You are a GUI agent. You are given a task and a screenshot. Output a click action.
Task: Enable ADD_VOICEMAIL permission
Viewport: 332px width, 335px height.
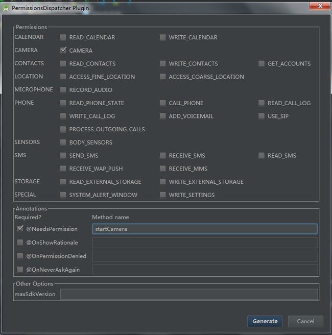pos(163,116)
